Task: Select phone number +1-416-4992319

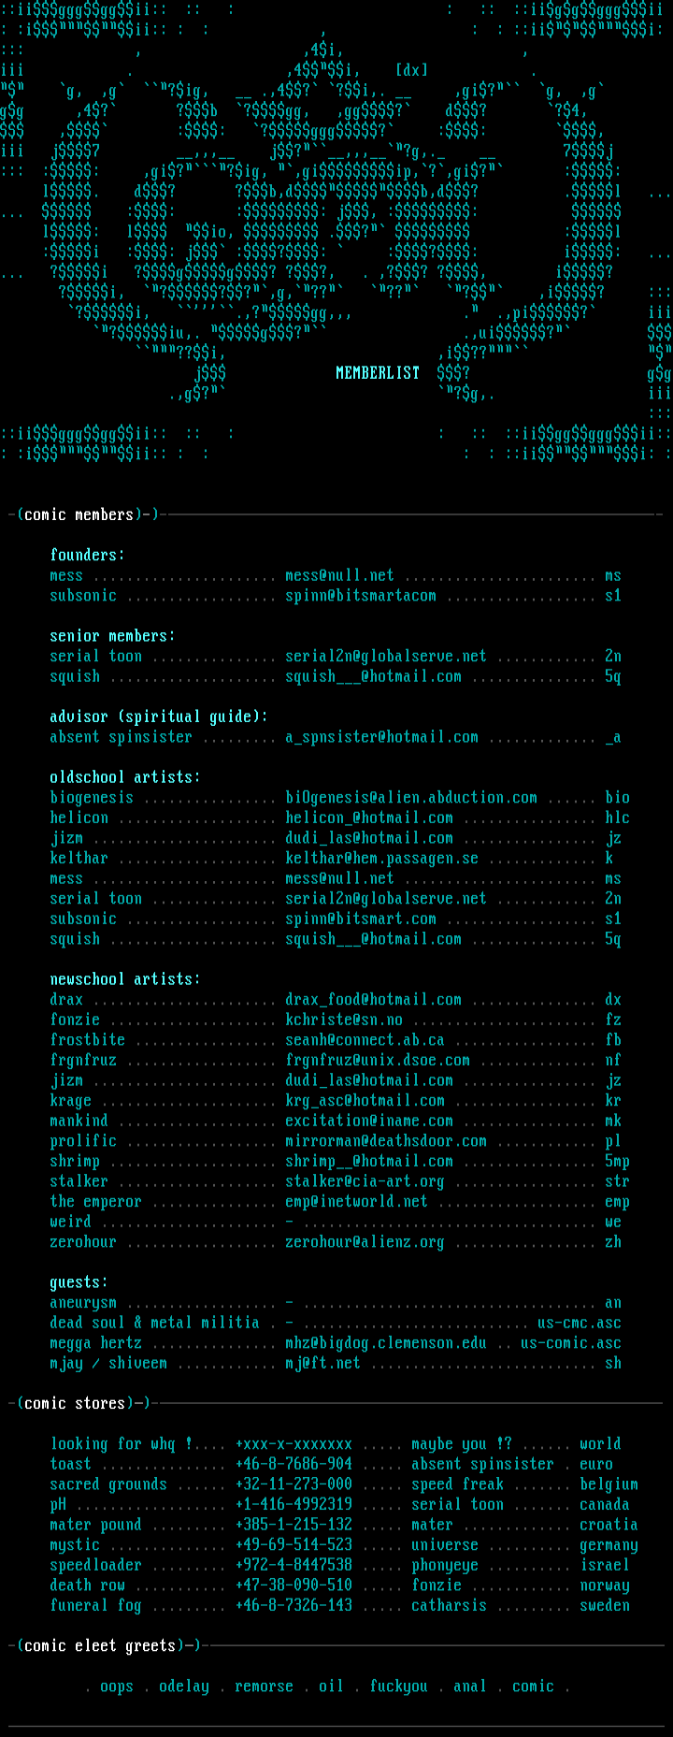Action: coord(294,1505)
